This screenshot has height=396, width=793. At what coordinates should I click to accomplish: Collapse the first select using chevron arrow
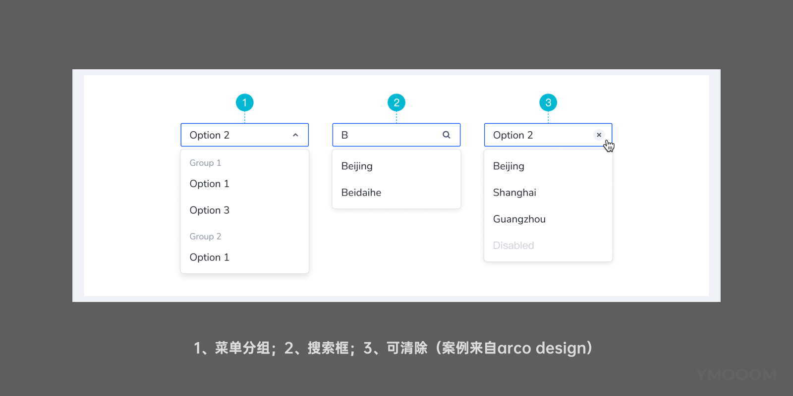(295, 135)
